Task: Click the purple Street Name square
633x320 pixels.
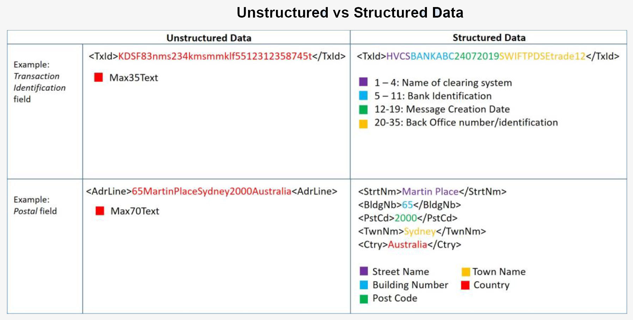Action: (x=364, y=271)
